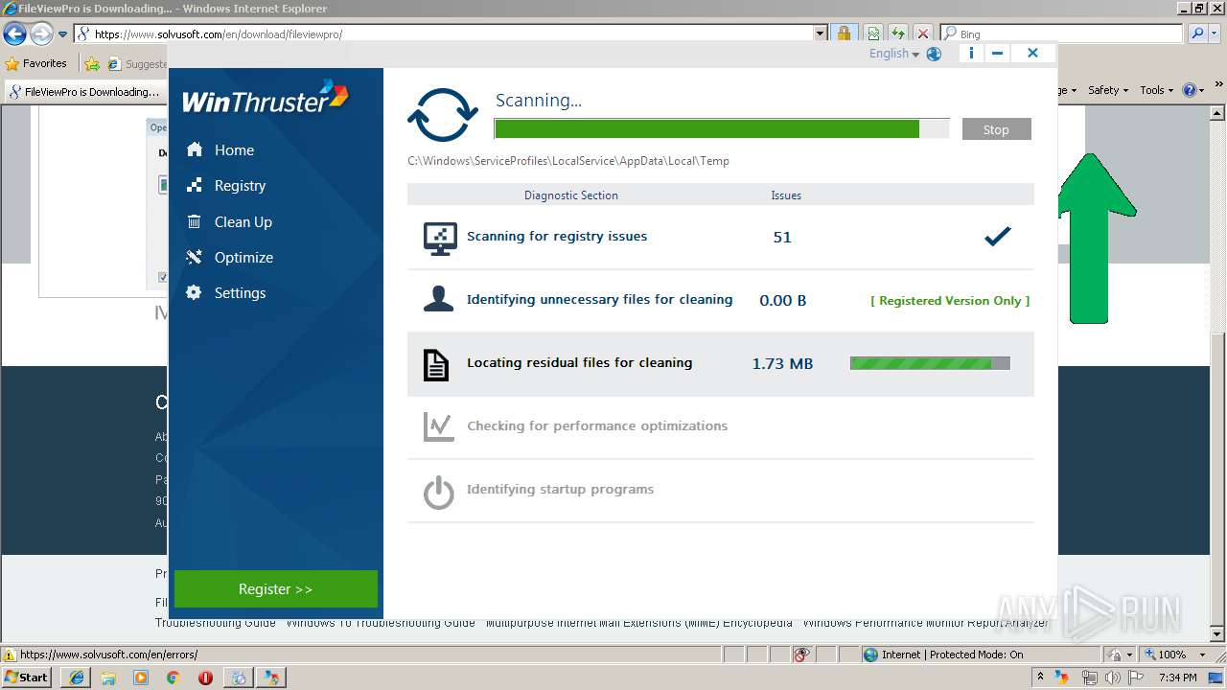
Task: Click unnecessary files person icon
Action: [x=438, y=299]
